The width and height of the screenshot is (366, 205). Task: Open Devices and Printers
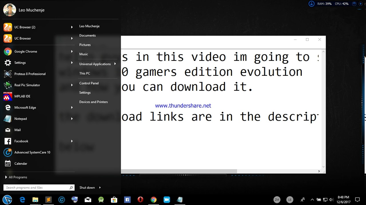pos(94,102)
